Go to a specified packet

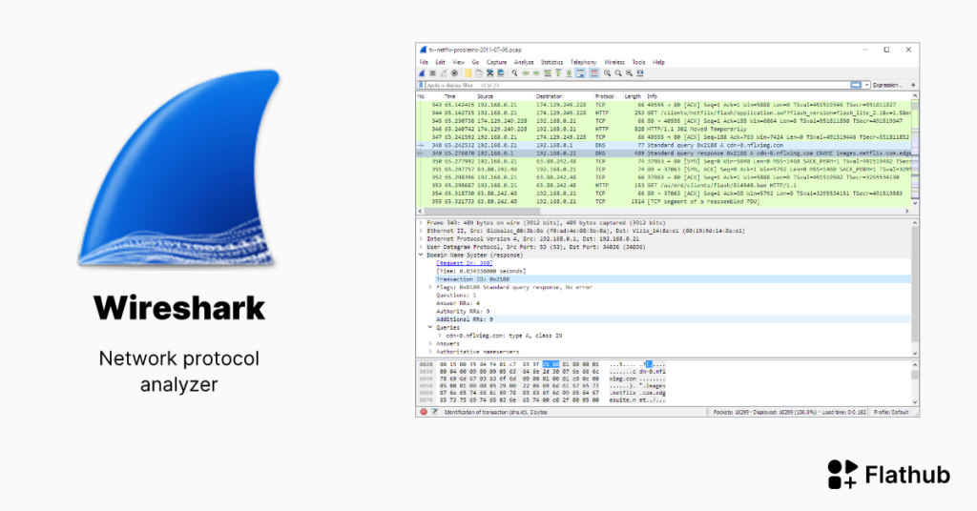tap(547, 73)
